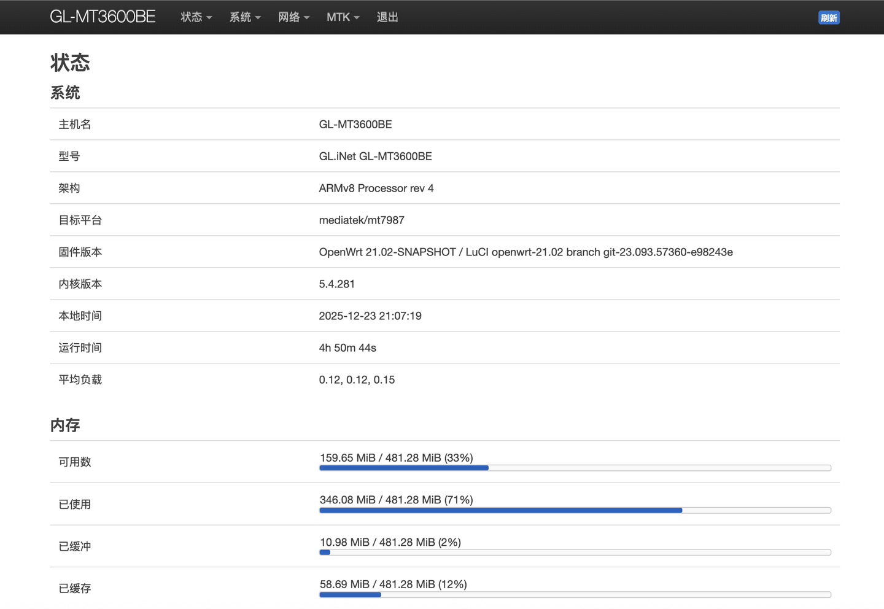Click the GL-MT3600BE brand title
Screen dimensions: 884x609
pyautogui.click(x=103, y=17)
